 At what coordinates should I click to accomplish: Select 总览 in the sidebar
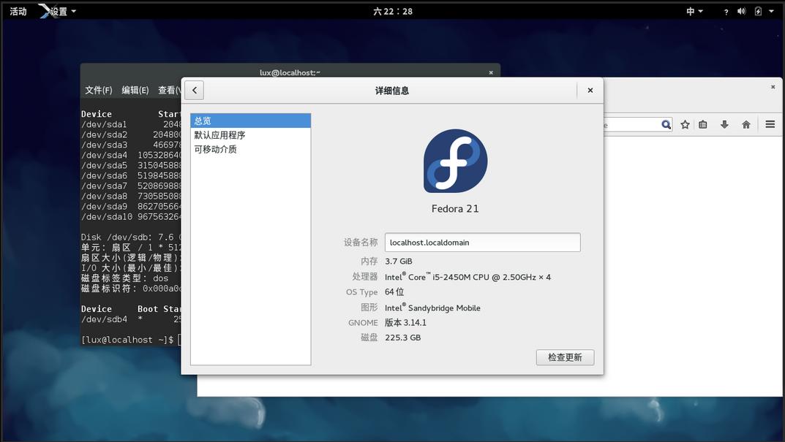point(250,121)
